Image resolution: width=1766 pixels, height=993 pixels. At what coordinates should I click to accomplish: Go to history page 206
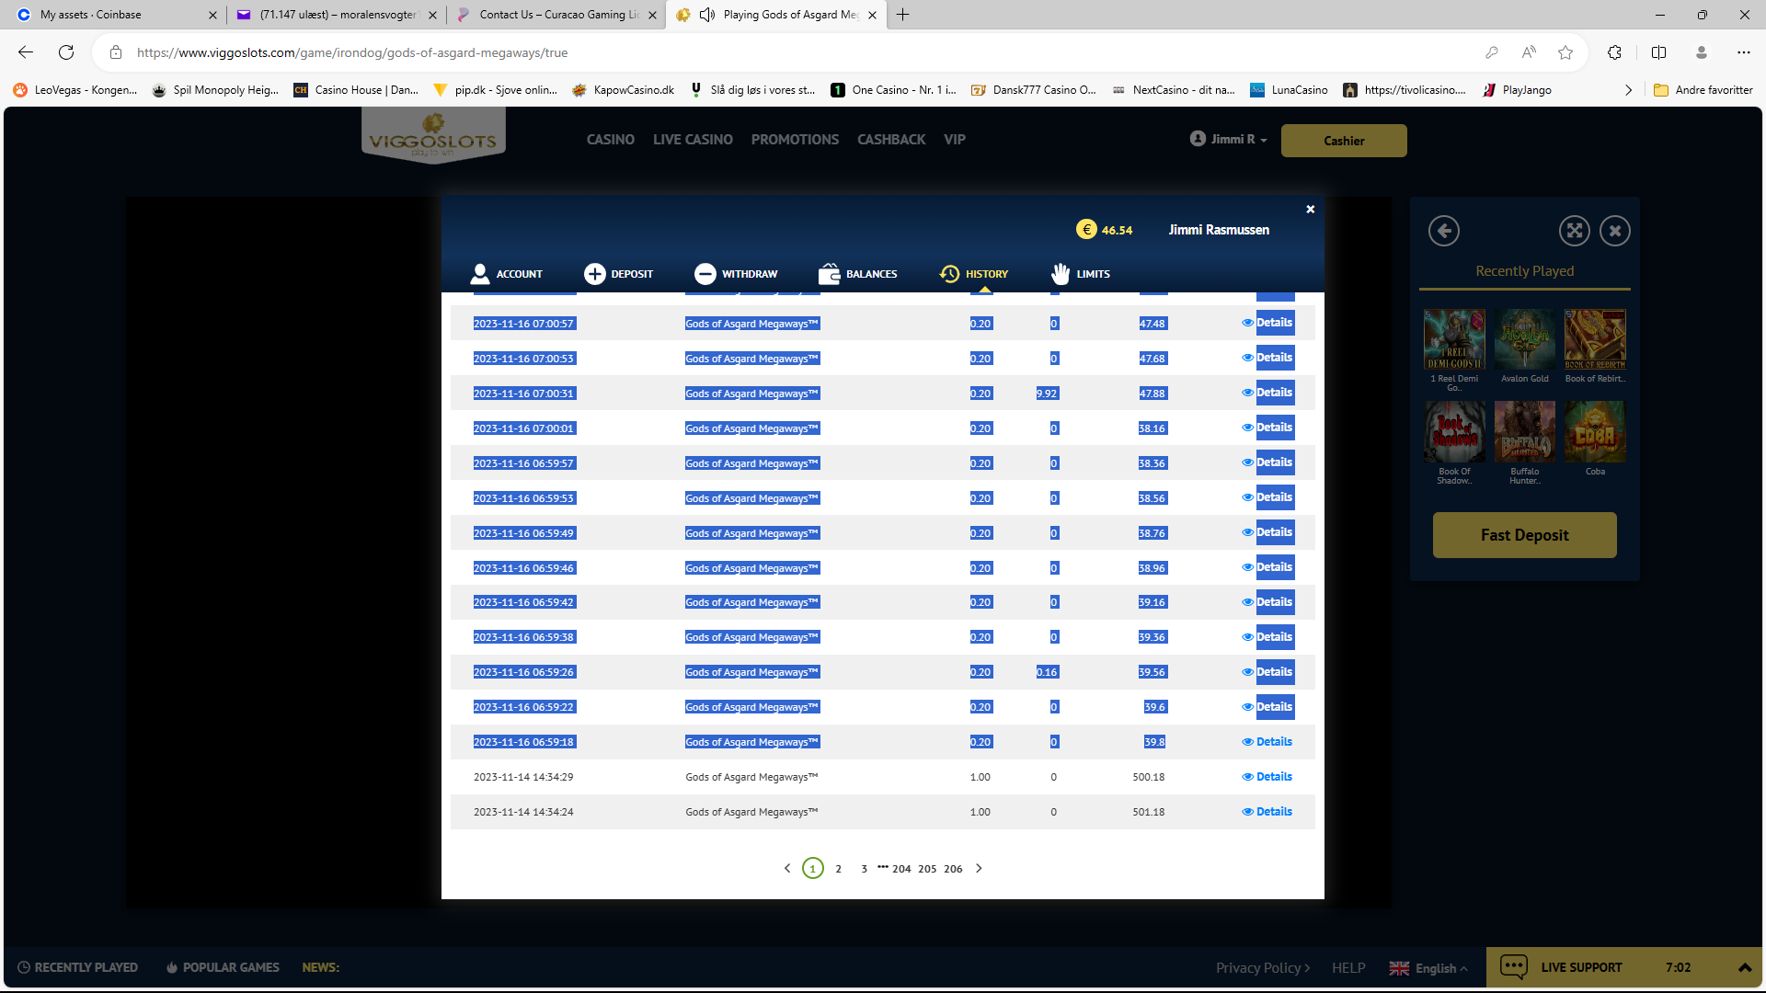click(953, 869)
